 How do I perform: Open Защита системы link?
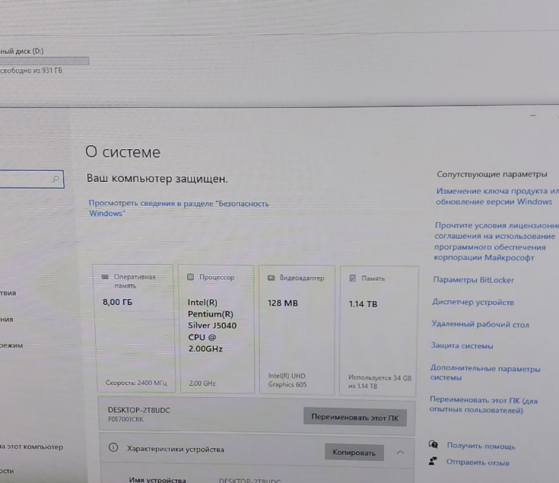point(462,346)
